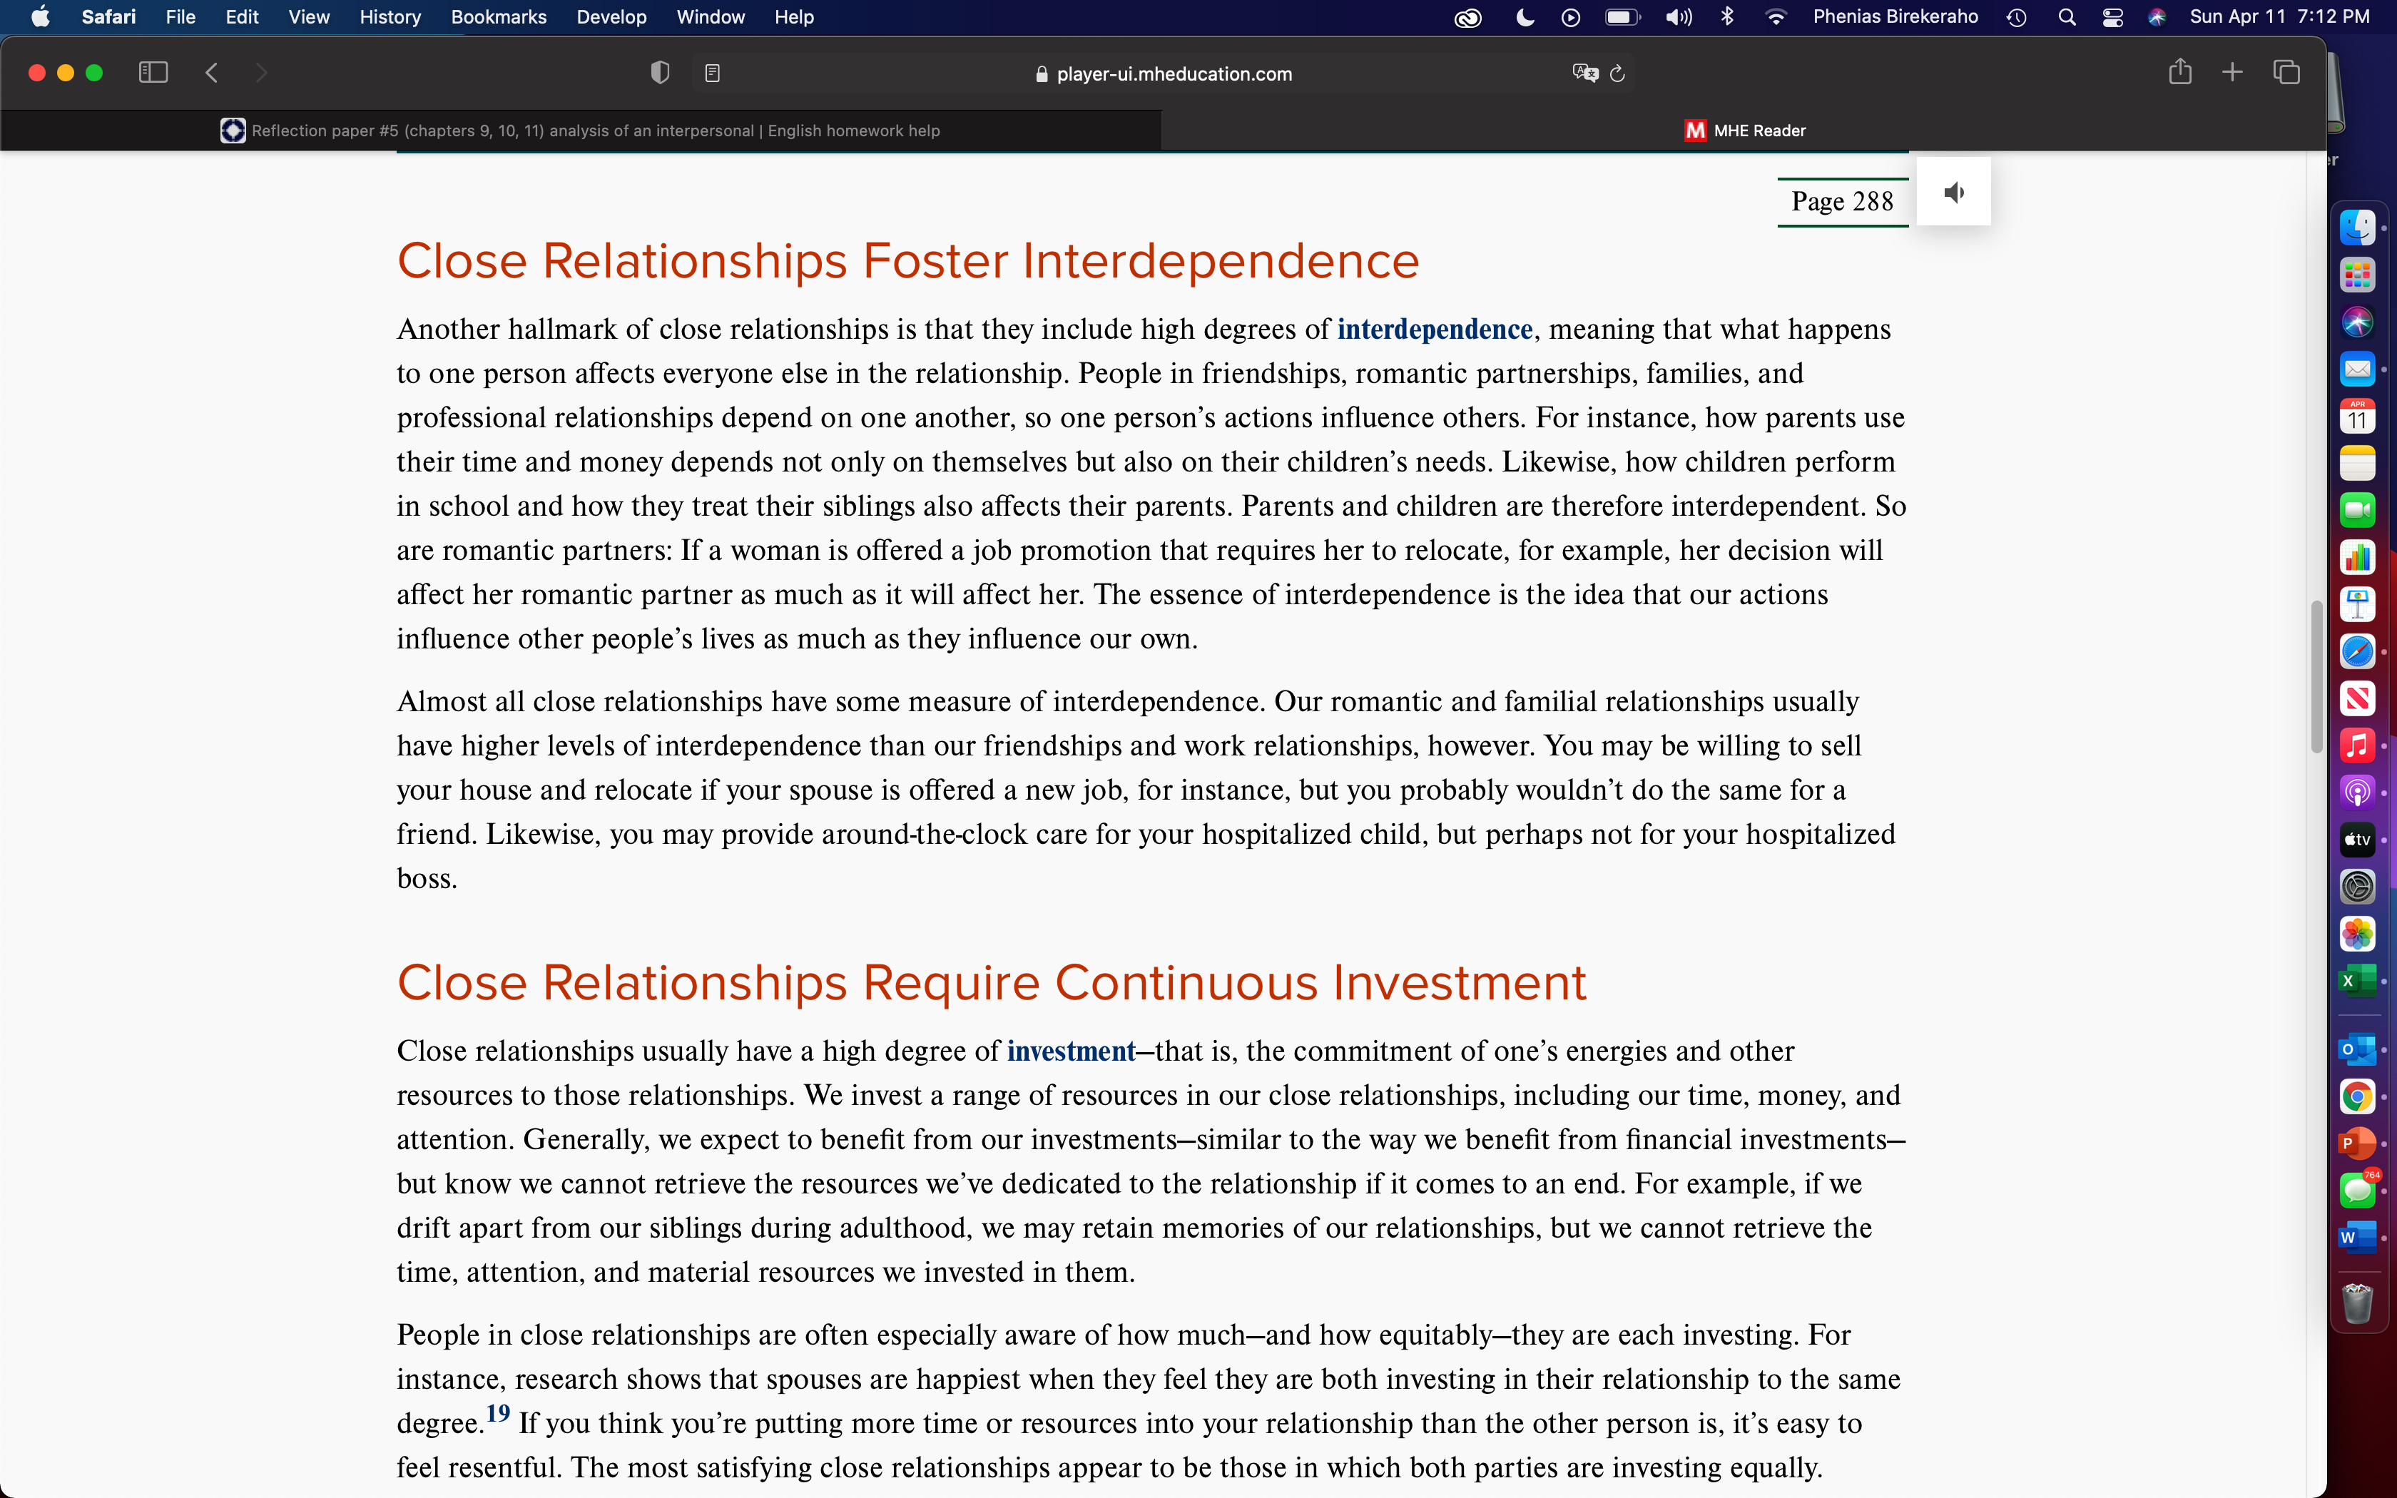
Task: Open footnote 19 reference
Action: 498,1413
